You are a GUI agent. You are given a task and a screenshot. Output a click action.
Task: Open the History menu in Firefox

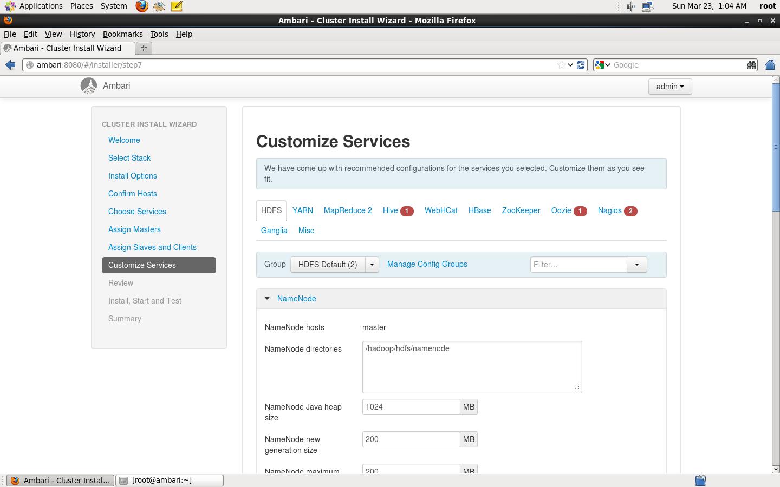click(82, 34)
